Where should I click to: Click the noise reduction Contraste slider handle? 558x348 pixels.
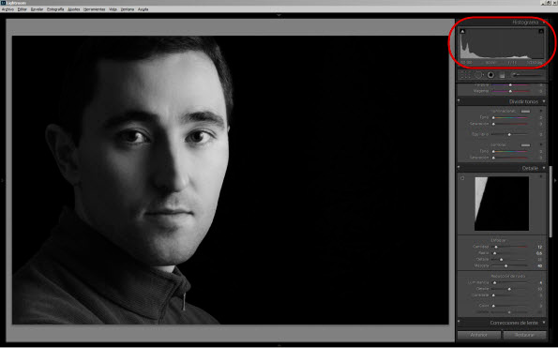tap(493, 295)
